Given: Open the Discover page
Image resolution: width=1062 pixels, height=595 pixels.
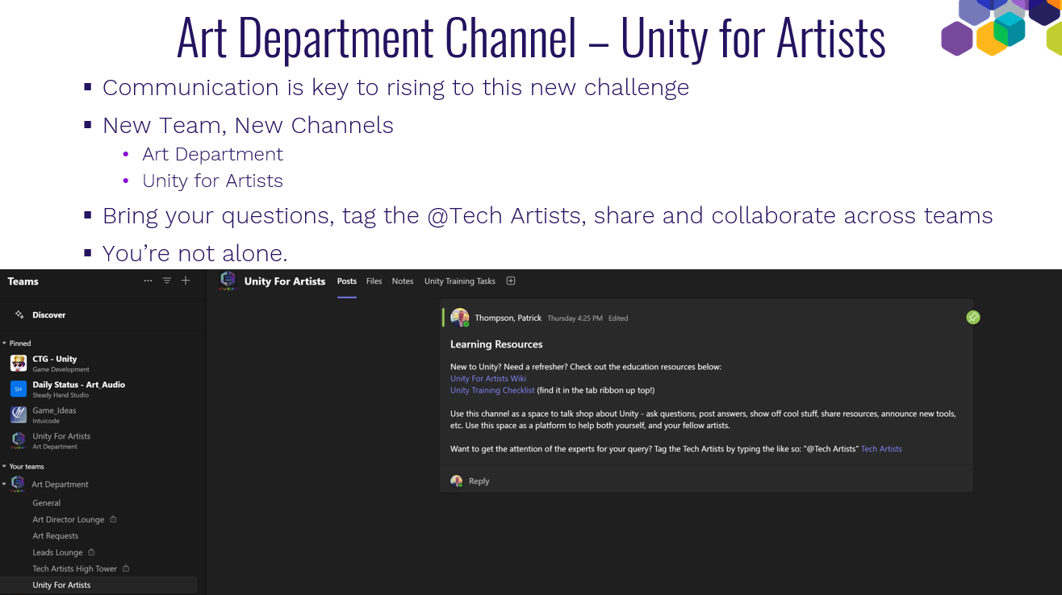Looking at the screenshot, I should coord(49,315).
